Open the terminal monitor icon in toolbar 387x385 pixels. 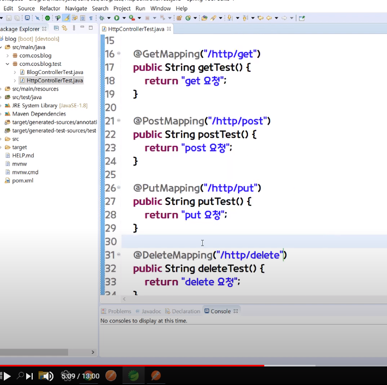click(27, 18)
